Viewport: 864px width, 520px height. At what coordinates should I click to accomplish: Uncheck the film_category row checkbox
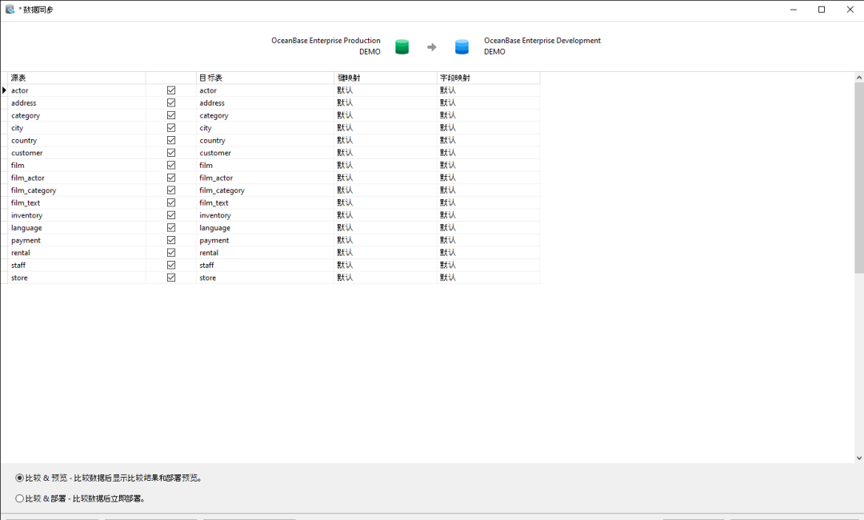coord(171,190)
